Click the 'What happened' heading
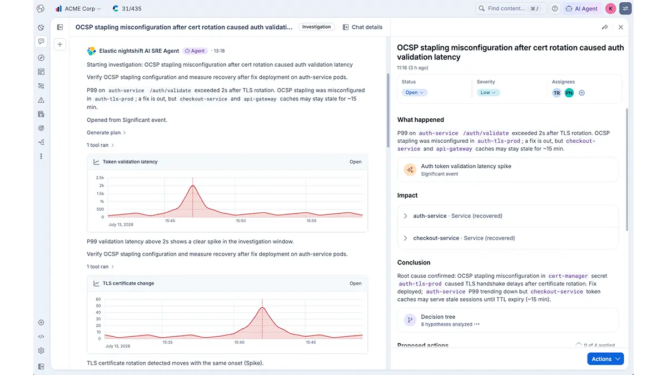 click(421, 119)
